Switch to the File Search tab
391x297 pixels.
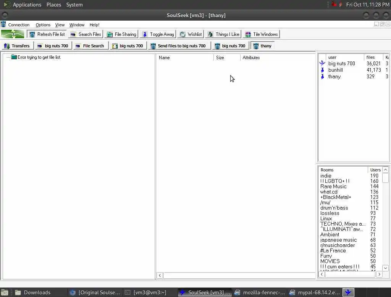(91, 46)
